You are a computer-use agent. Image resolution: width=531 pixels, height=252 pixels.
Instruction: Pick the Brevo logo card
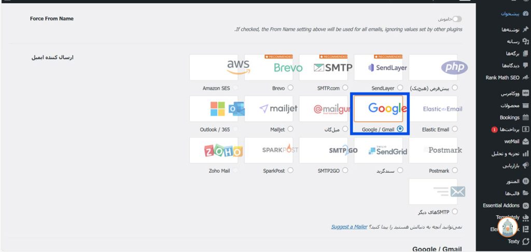(269, 67)
